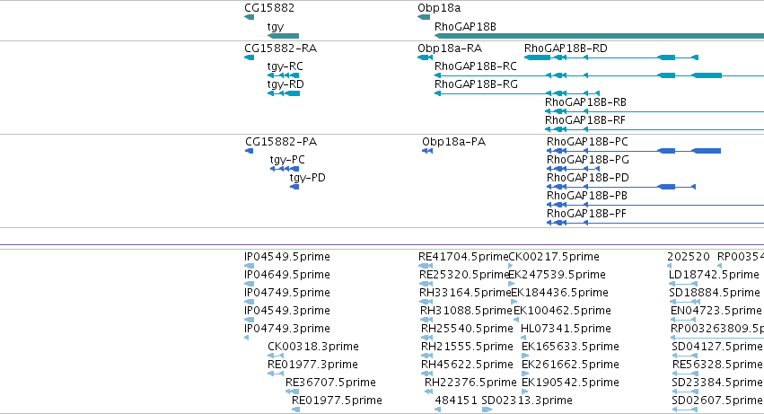Click transcript label RhoGAP18B-RD
Image resolution: width=764 pixels, height=414 pixels.
[566, 48]
